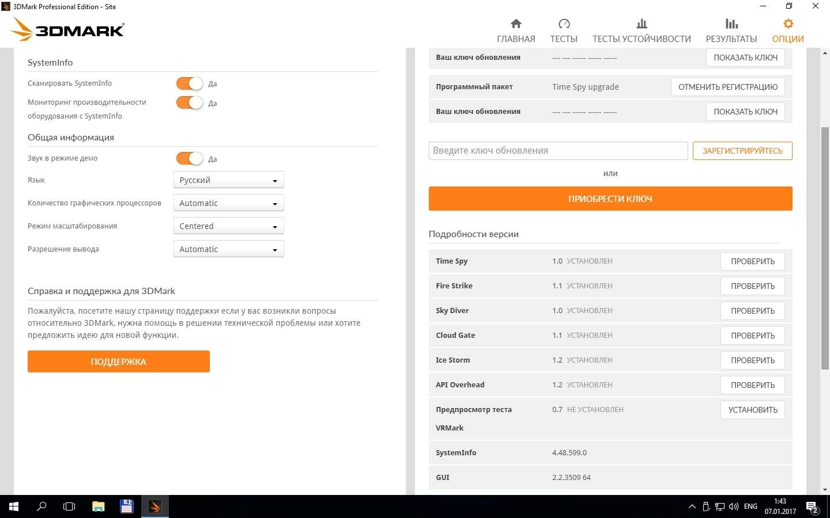Click the ЗАРЕГИСТРИРУЙТЕСЬ button
This screenshot has height=518, width=830.
click(x=742, y=151)
